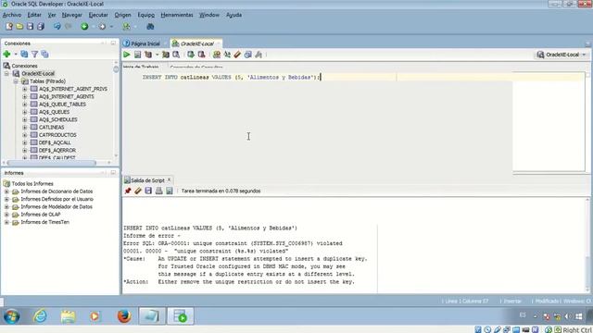Expand Informes de Diccionario de Datos
593x333 pixels.
click(x=6, y=191)
